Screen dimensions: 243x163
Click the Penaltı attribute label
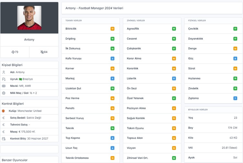(70, 108)
